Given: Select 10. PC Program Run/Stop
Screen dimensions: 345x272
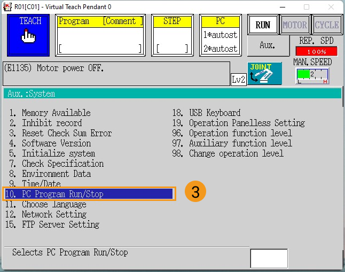Looking at the screenshot, I should pyautogui.click(x=89, y=194).
